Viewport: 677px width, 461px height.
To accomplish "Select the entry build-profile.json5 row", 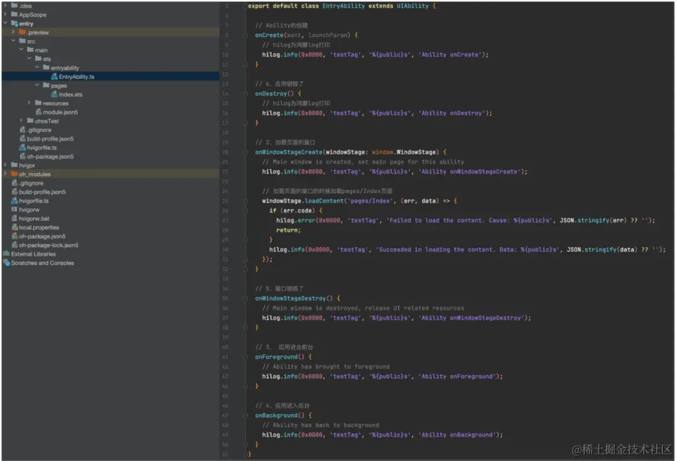I will click(x=110, y=139).
